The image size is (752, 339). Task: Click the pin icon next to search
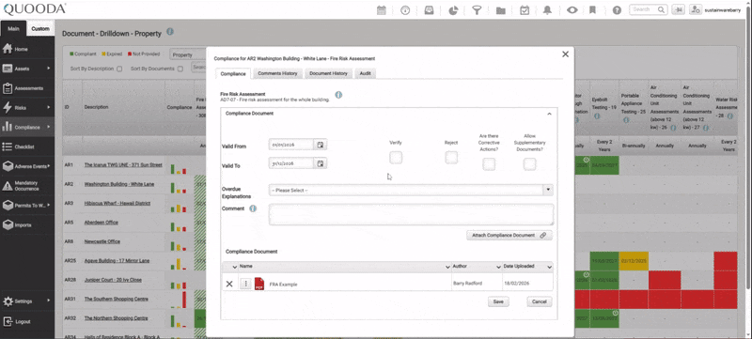click(678, 9)
